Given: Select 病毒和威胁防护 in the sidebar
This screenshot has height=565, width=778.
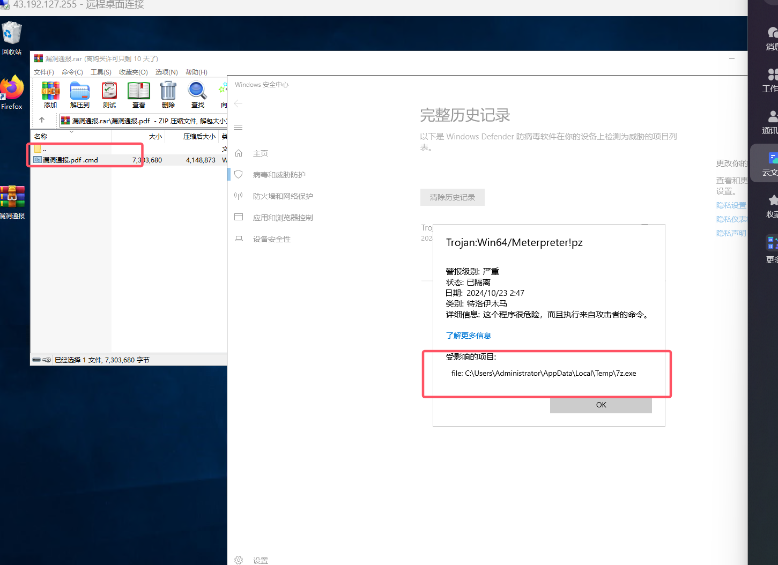Looking at the screenshot, I should [x=279, y=175].
